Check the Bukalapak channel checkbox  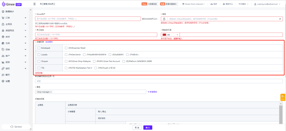pyautogui.click(x=39, y=48)
